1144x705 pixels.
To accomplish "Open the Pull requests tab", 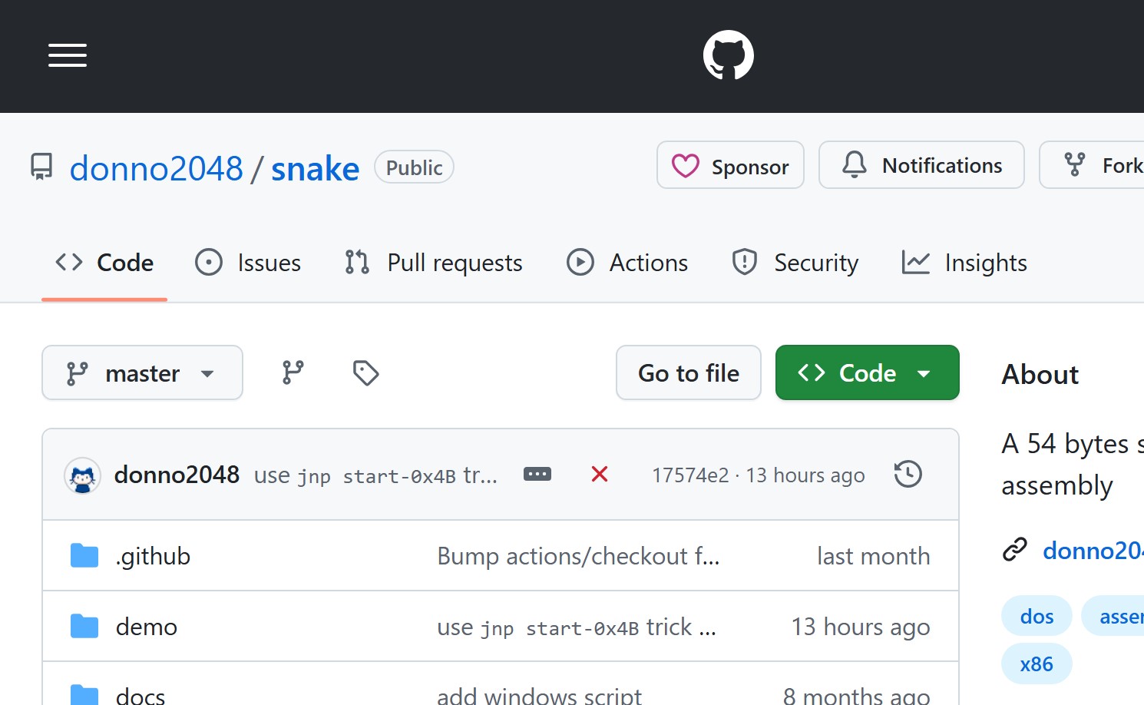I will [x=434, y=263].
